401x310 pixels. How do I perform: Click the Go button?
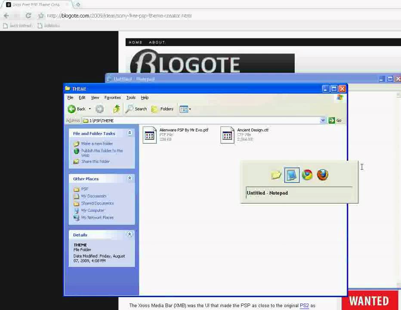(335, 120)
